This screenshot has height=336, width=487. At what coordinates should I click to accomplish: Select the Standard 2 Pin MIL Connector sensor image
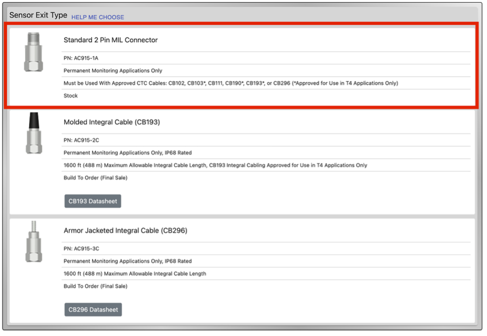(34, 52)
